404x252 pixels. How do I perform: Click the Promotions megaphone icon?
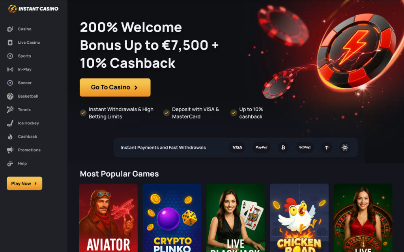click(x=10, y=150)
